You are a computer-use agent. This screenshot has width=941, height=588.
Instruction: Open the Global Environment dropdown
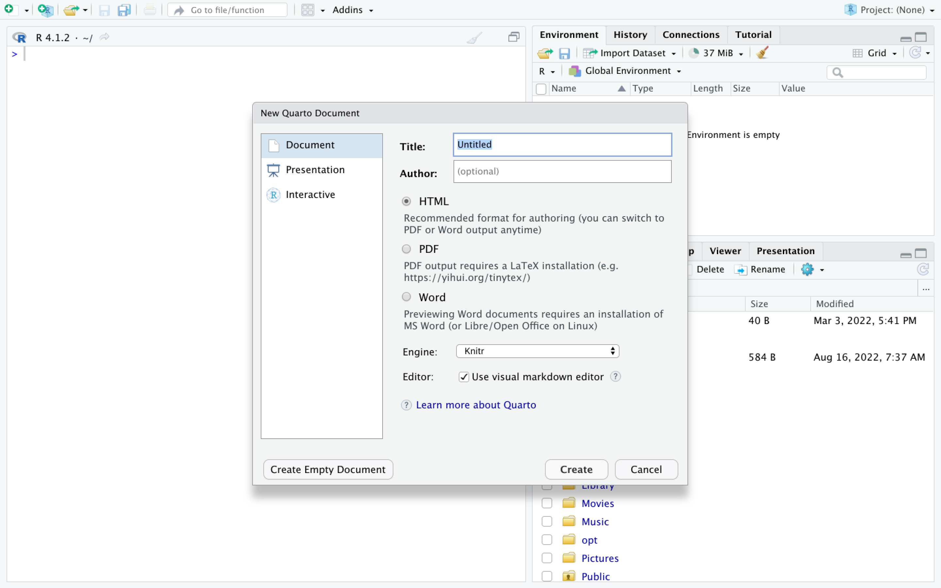[x=625, y=71]
